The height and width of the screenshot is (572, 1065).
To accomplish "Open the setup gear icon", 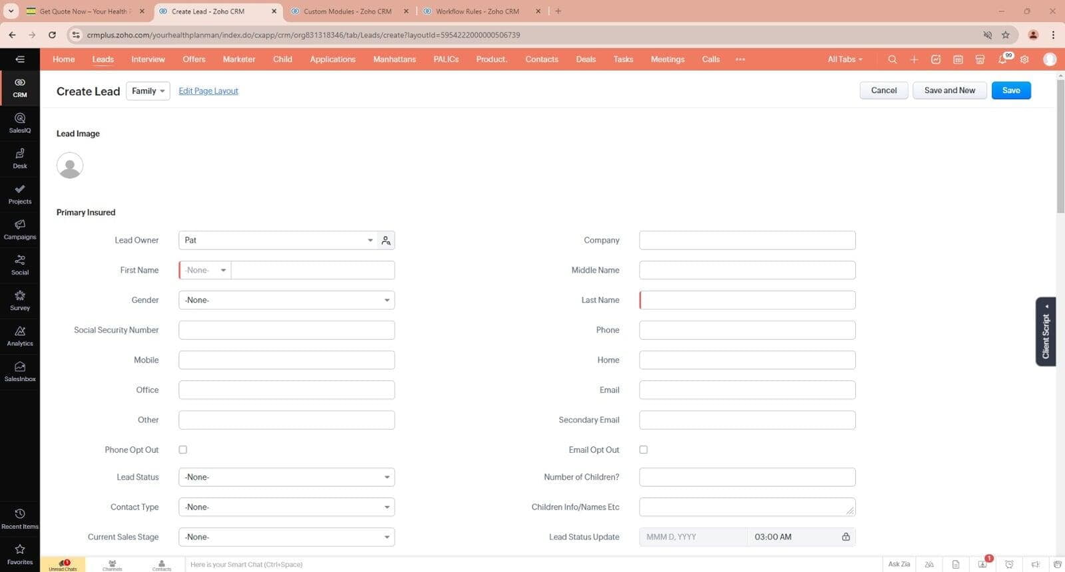I will [x=1024, y=59].
